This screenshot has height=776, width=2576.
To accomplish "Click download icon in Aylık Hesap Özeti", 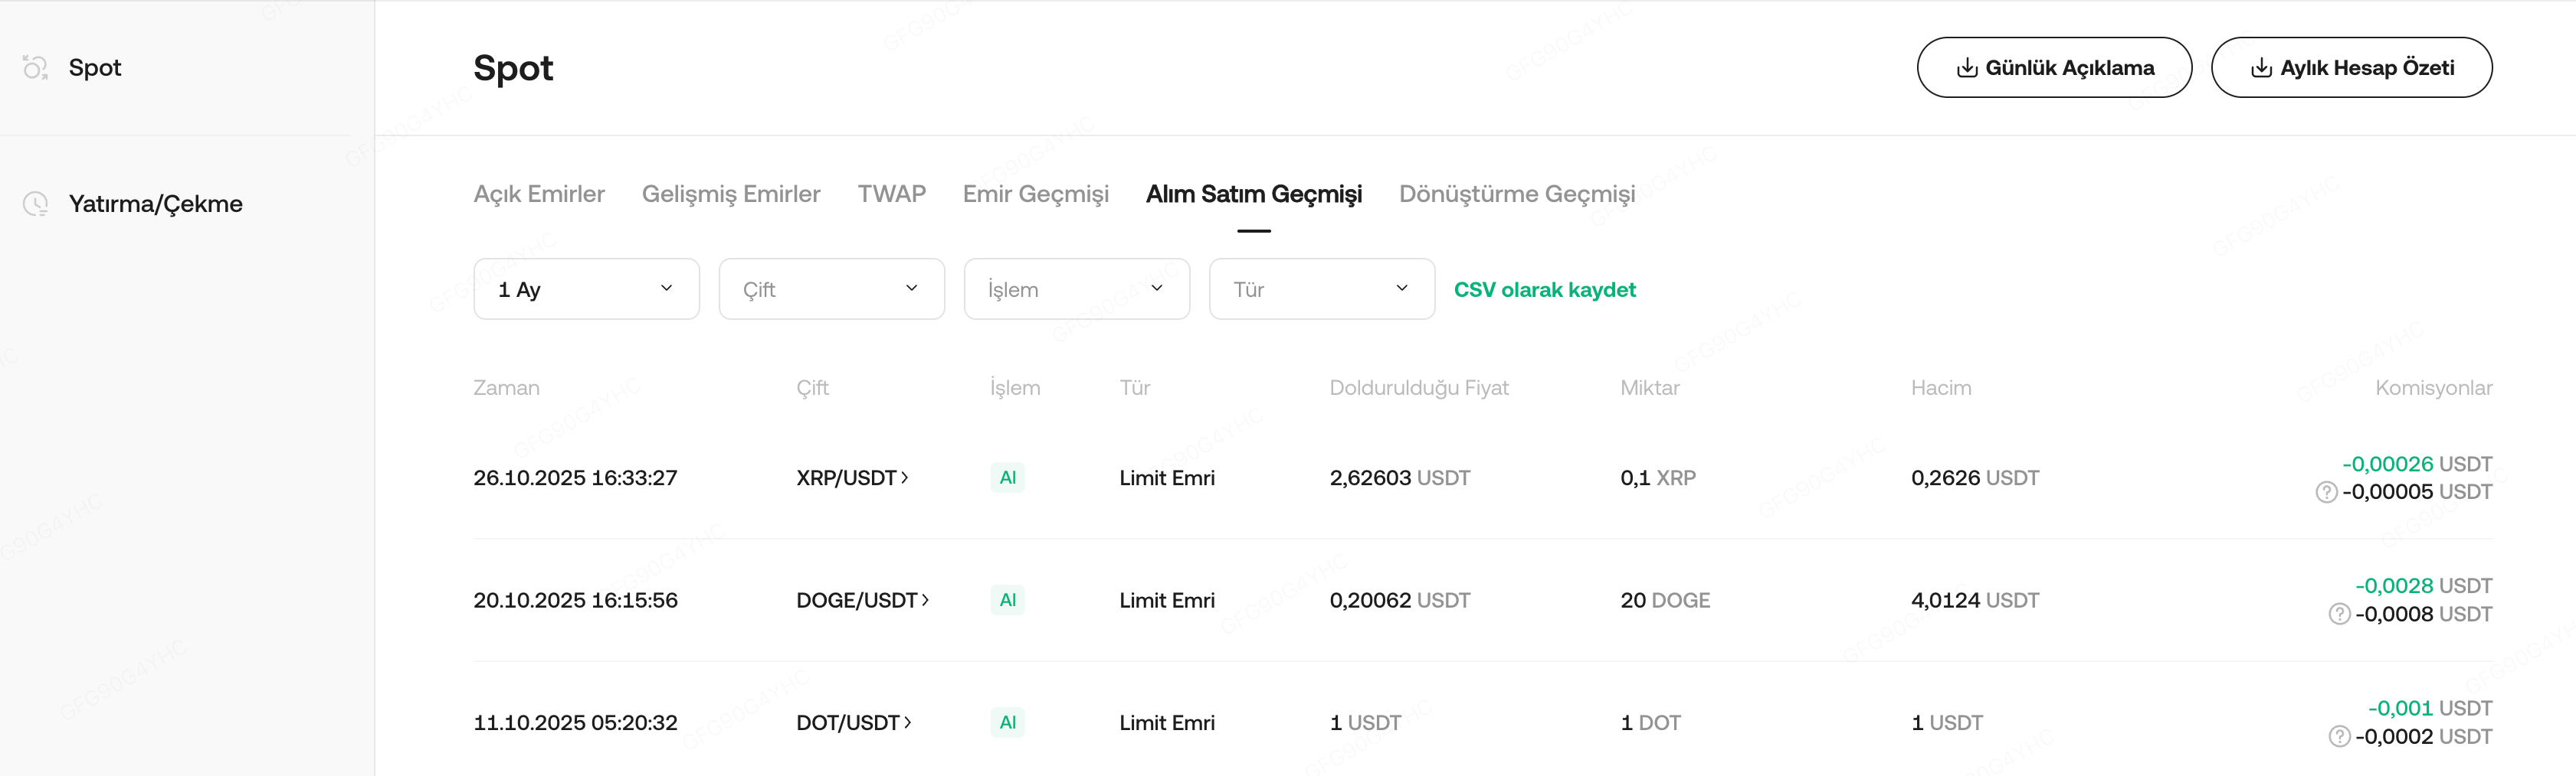I will coord(2261,68).
